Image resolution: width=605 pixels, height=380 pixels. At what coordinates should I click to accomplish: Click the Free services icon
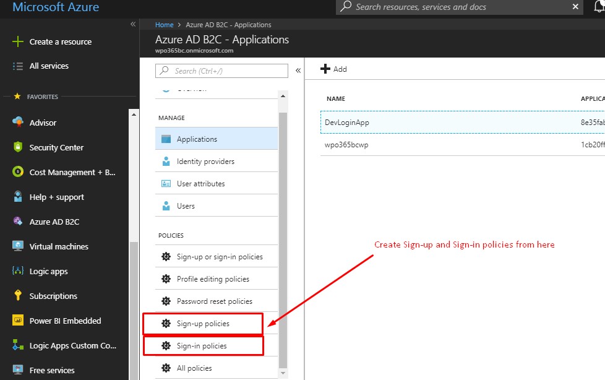[x=18, y=369]
